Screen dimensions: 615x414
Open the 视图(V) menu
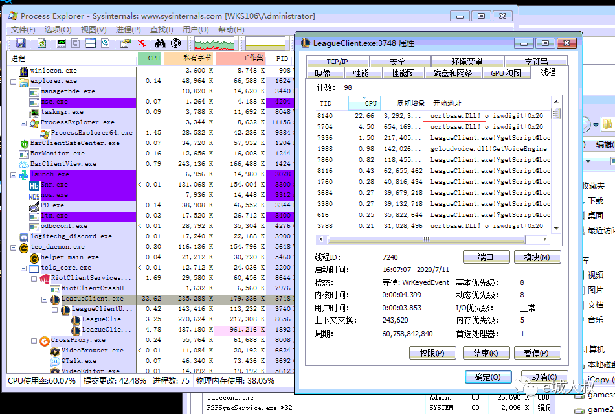coord(93,29)
